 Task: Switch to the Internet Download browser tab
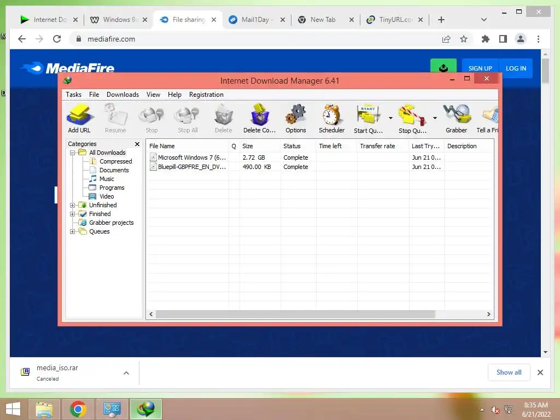pos(49,20)
